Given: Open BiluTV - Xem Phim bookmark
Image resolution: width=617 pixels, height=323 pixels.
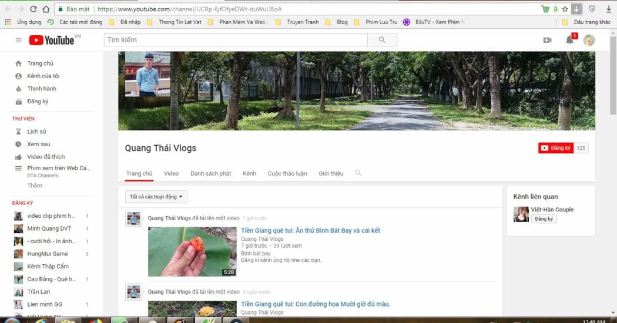Looking at the screenshot, I should [x=434, y=22].
